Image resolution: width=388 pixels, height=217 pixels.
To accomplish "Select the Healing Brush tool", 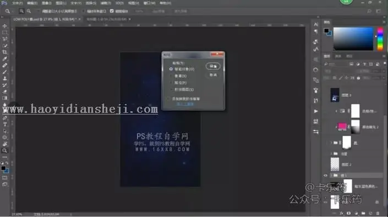I will [x=5, y=65].
